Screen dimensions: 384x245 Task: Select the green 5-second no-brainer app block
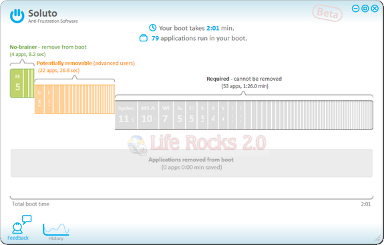point(17,83)
